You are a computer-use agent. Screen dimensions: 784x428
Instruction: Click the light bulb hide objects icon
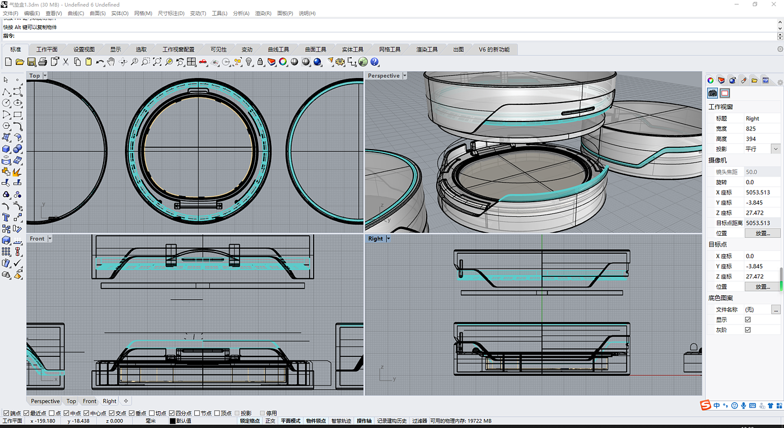coord(249,62)
